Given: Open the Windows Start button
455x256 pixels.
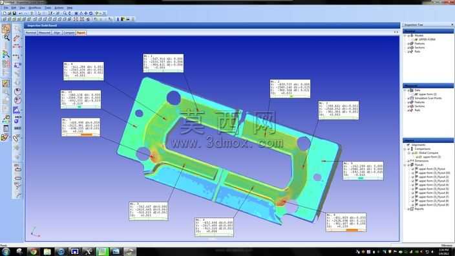Looking at the screenshot, I should pyautogui.click(x=6, y=251).
